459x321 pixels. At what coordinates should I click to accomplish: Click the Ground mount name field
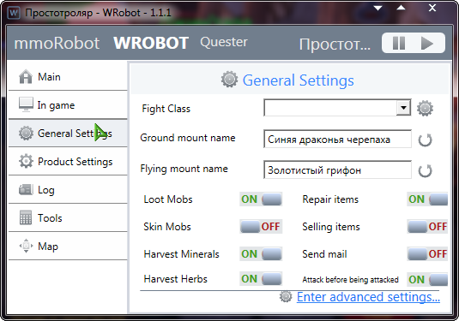tap(337, 139)
